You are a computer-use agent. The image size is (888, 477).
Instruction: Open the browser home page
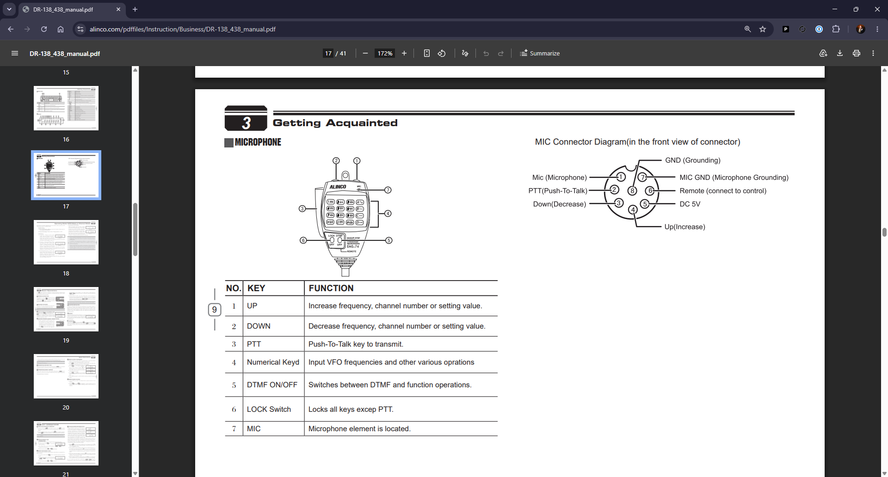point(61,29)
